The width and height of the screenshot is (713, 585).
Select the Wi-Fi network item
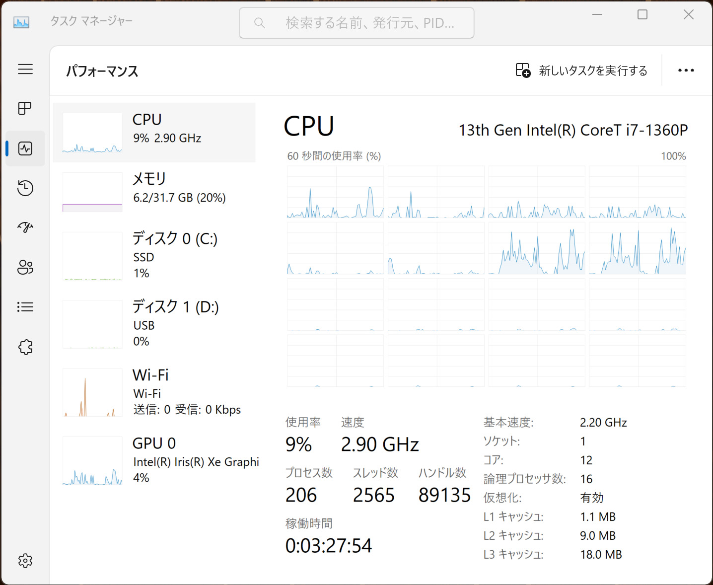pos(154,392)
